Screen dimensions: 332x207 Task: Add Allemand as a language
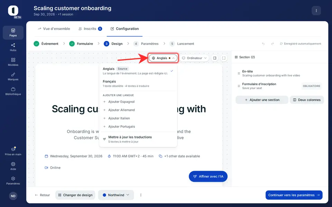point(138,110)
